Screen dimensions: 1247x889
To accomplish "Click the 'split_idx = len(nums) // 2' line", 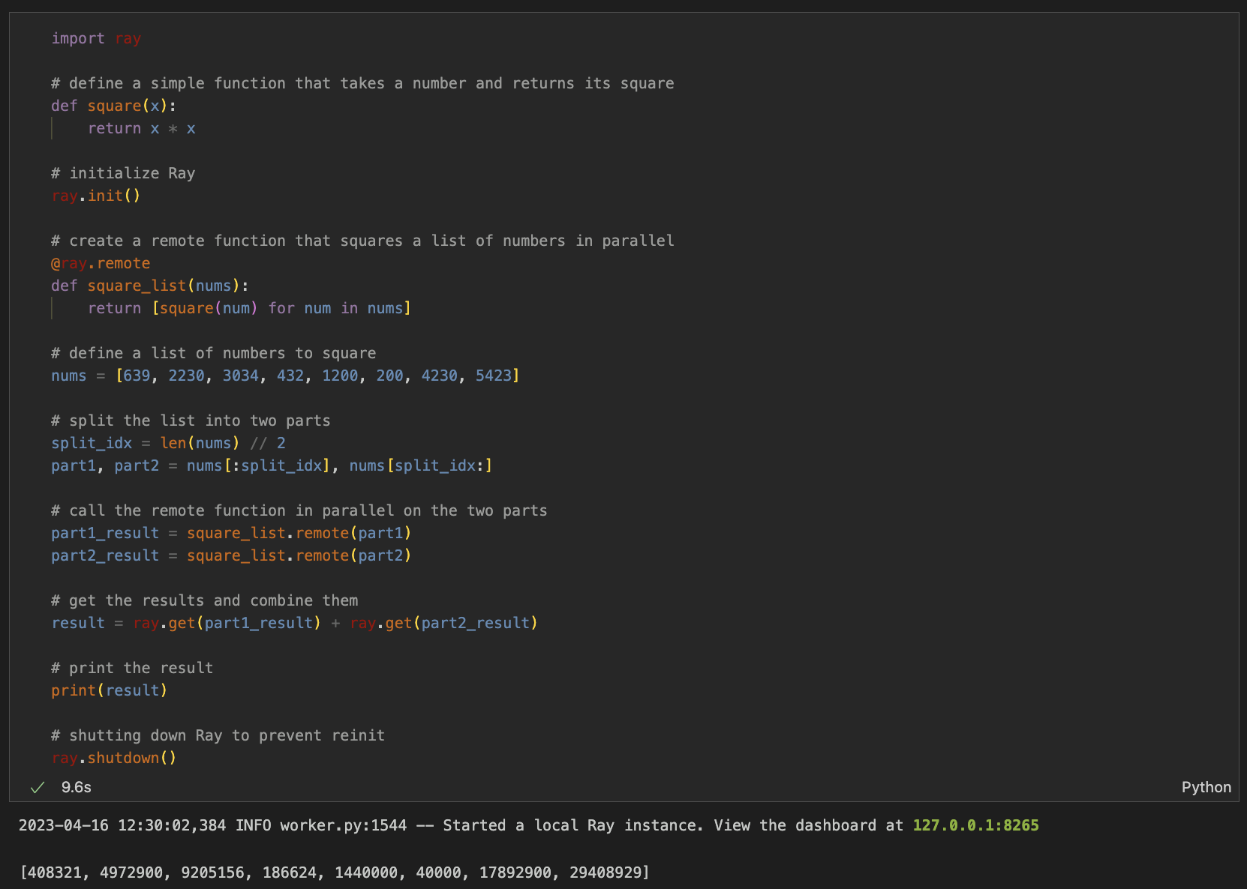I will pos(168,443).
